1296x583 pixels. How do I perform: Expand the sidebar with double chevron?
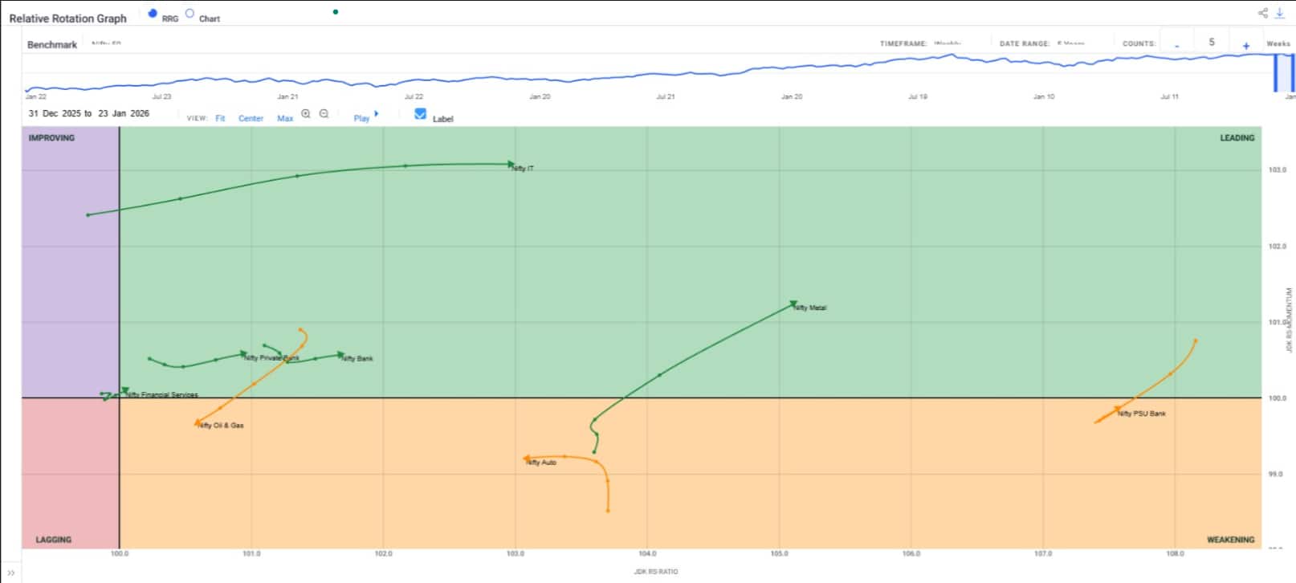tap(11, 573)
